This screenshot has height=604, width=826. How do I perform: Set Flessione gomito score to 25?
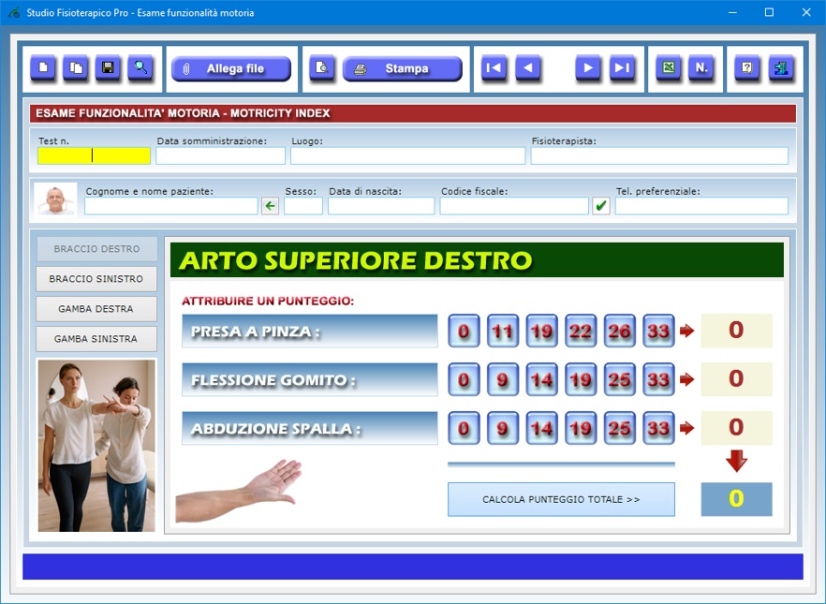coord(620,379)
